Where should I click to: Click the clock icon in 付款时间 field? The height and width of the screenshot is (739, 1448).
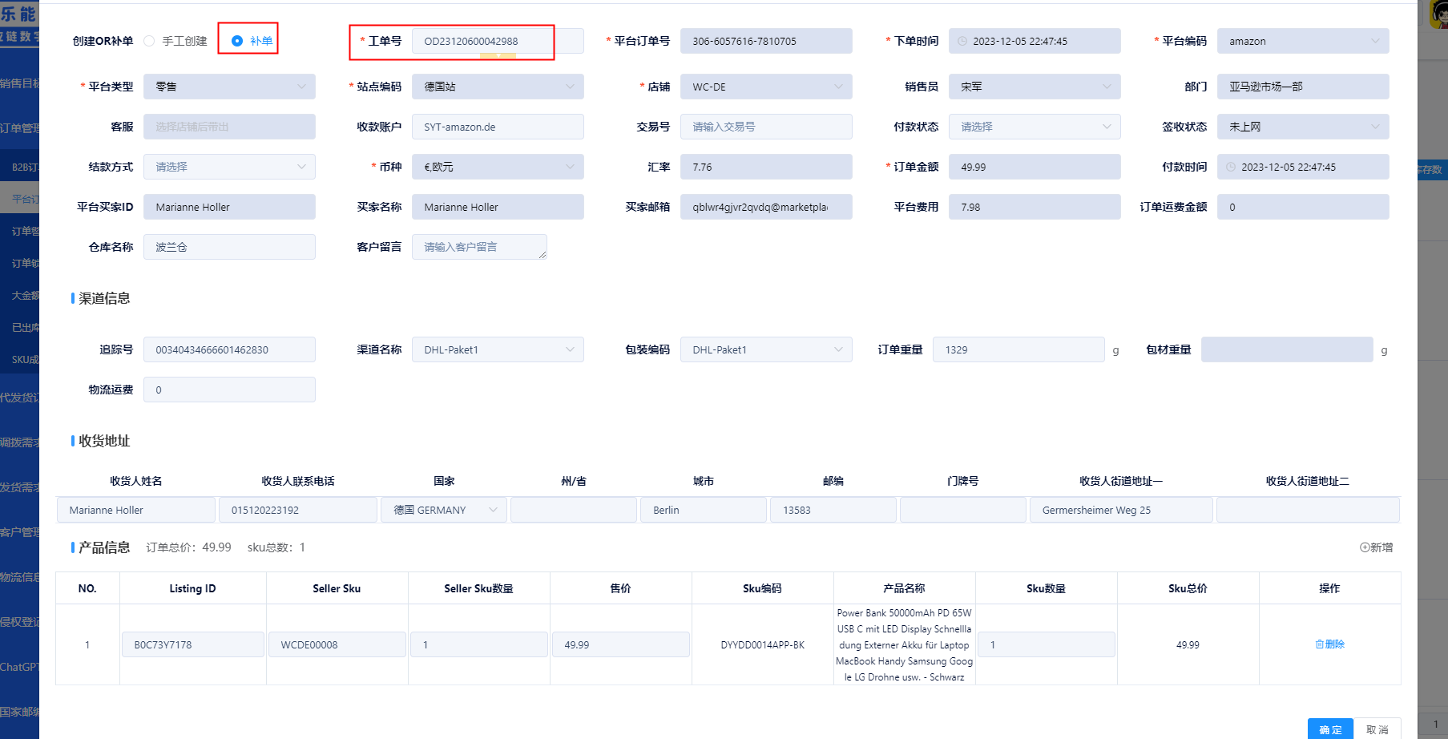[1231, 167]
